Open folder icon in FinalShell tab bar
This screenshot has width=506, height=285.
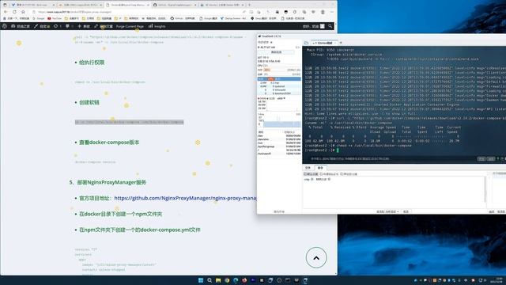tap(306, 43)
